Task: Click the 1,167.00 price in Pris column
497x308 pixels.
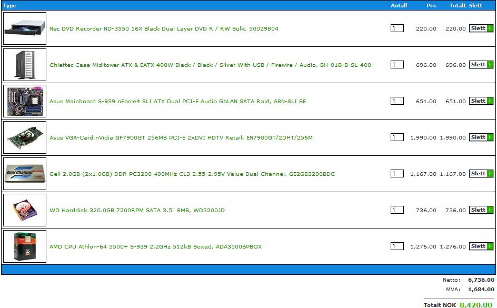Action: coord(423,174)
